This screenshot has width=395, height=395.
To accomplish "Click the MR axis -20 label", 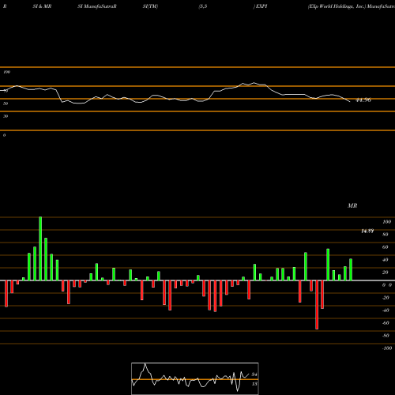I will 386,298.
